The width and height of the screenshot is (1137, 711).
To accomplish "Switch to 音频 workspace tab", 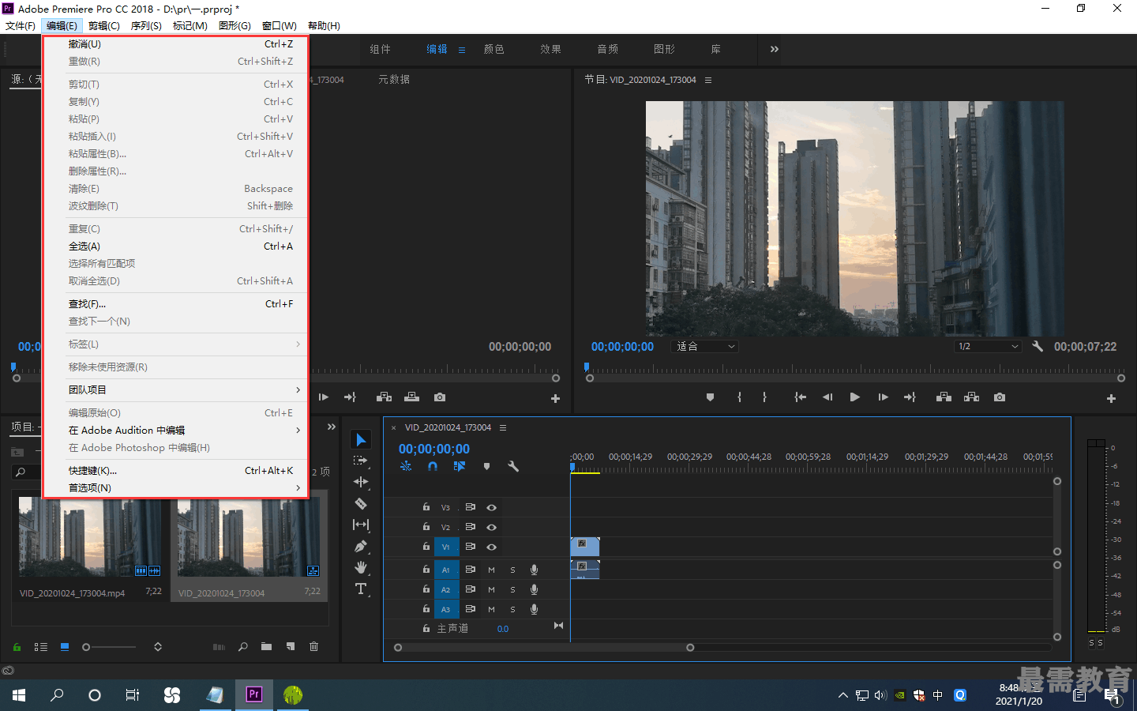I will [608, 49].
